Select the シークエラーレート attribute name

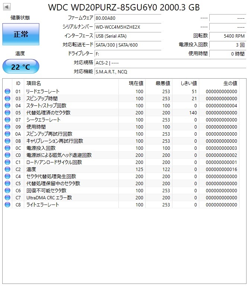click(43, 120)
